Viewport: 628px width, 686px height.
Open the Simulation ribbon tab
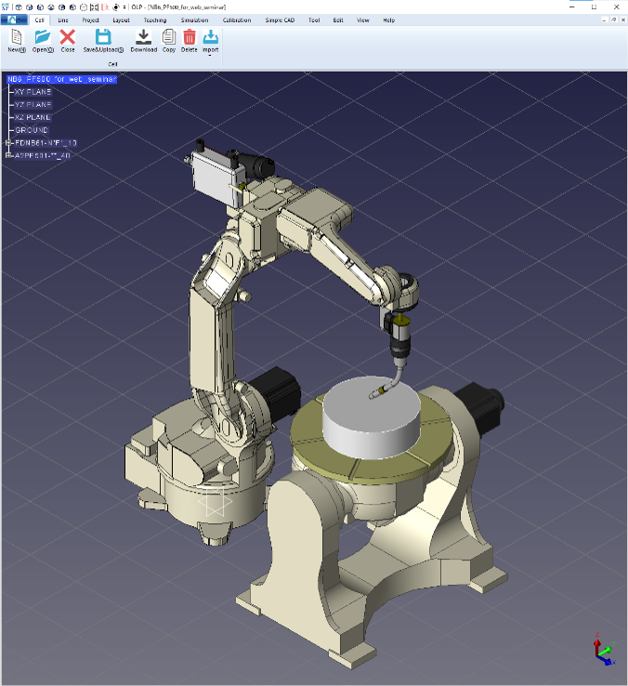click(194, 20)
